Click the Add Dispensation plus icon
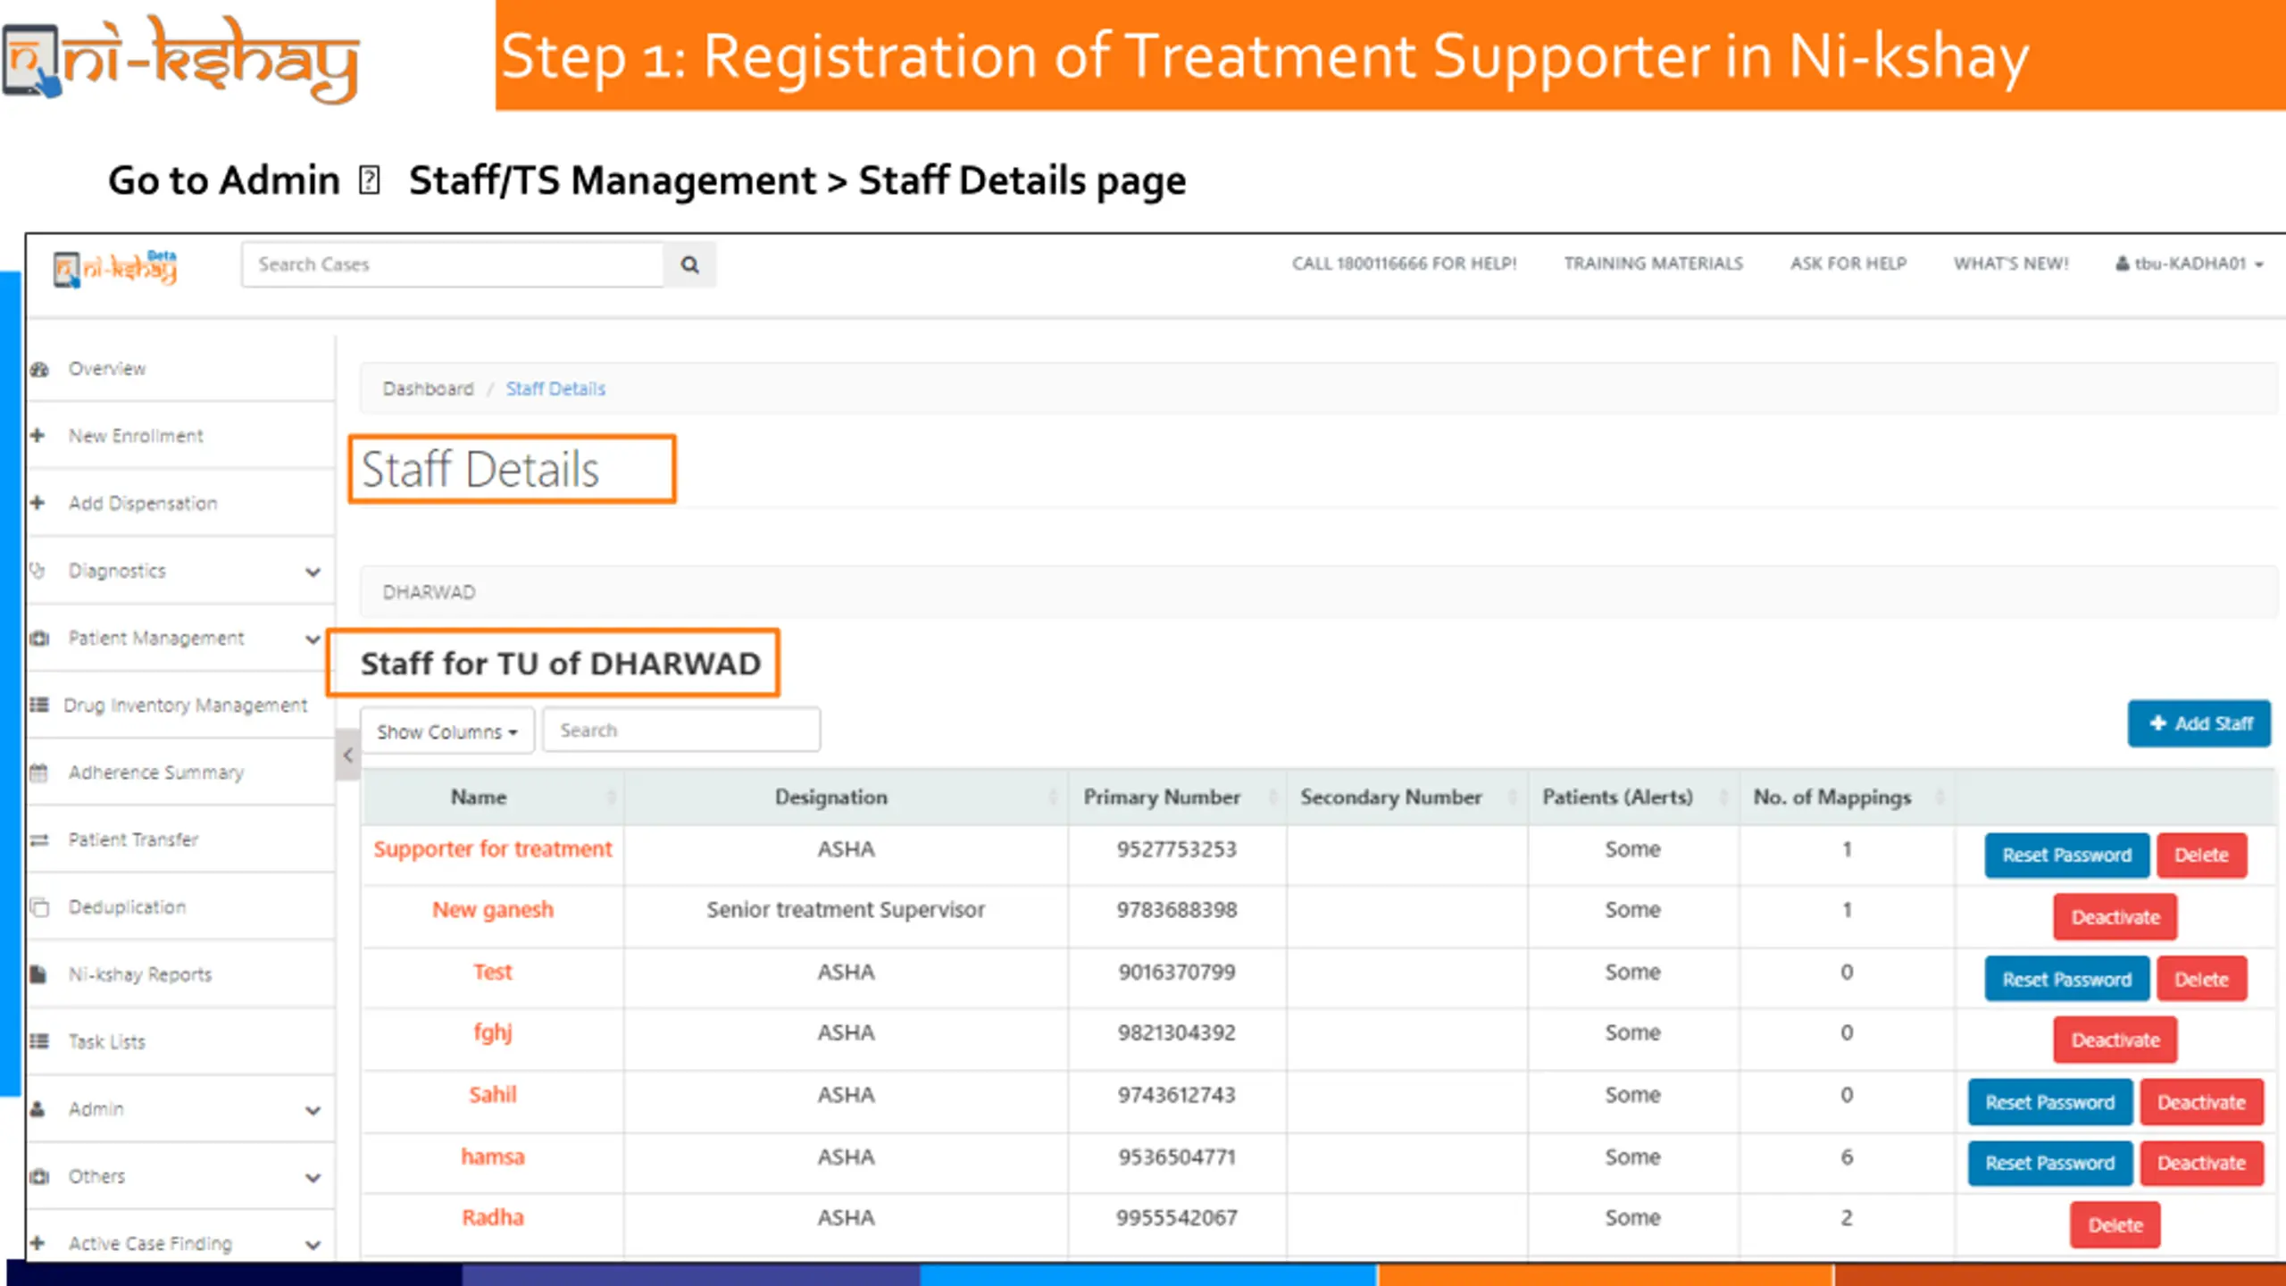2286x1286 pixels. click(x=38, y=503)
